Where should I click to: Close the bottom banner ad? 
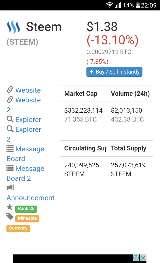(143, 258)
